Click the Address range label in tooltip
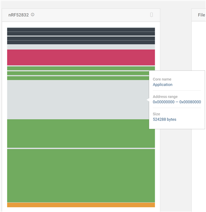The width and height of the screenshot is (206, 212). click(165, 97)
